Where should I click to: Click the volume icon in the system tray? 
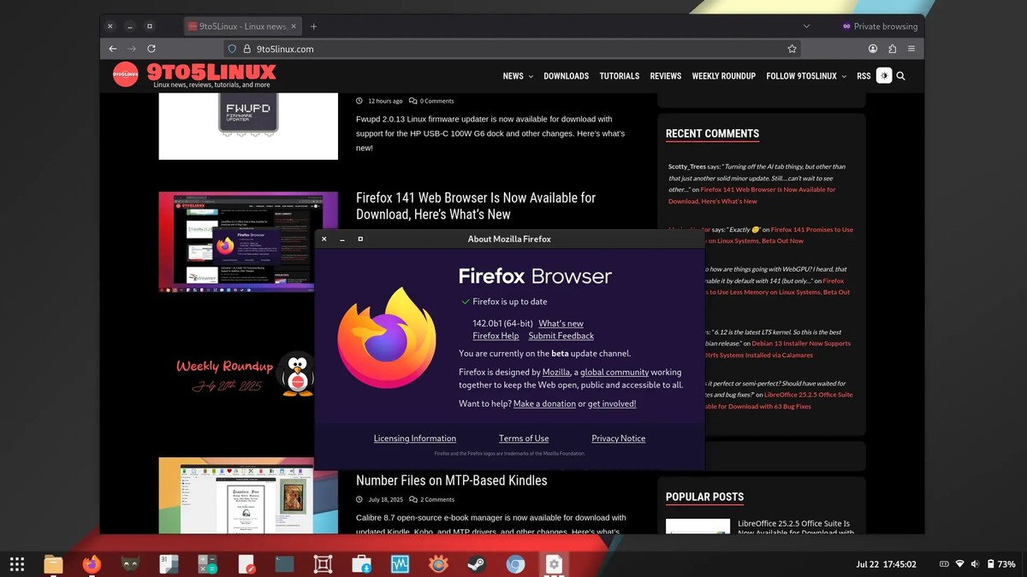pyautogui.click(x=975, y=564)
